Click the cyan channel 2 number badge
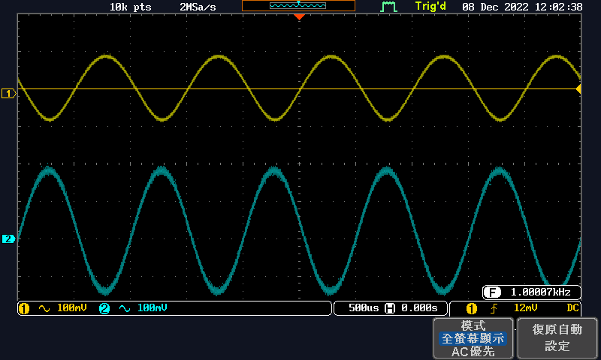The image size is (601, 360). click(x=104, y=308)
